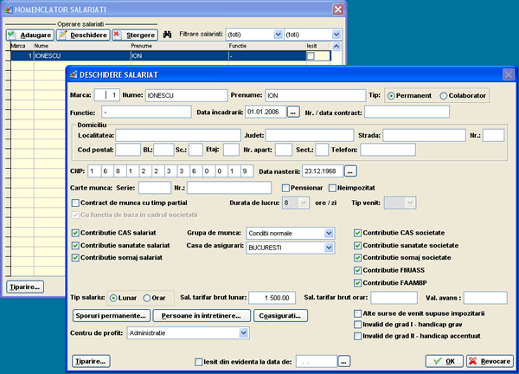Viewport: 519px width, 374px height.
Task: Click Judet input field
Action: click(x=310, y=135)
